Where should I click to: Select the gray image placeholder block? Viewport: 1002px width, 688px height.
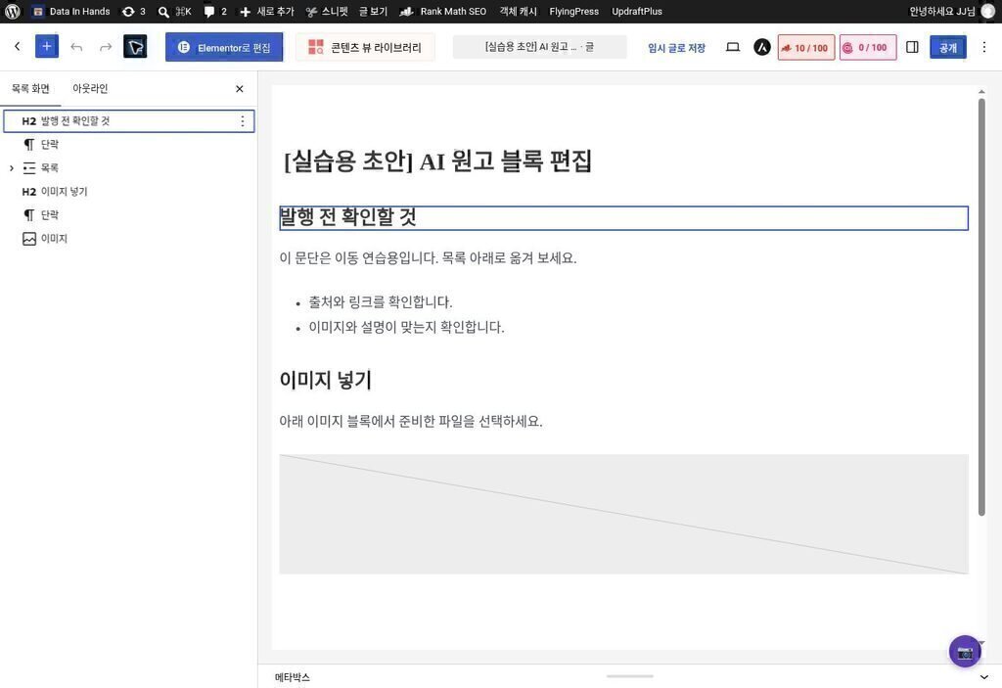(x=623, y=514)
